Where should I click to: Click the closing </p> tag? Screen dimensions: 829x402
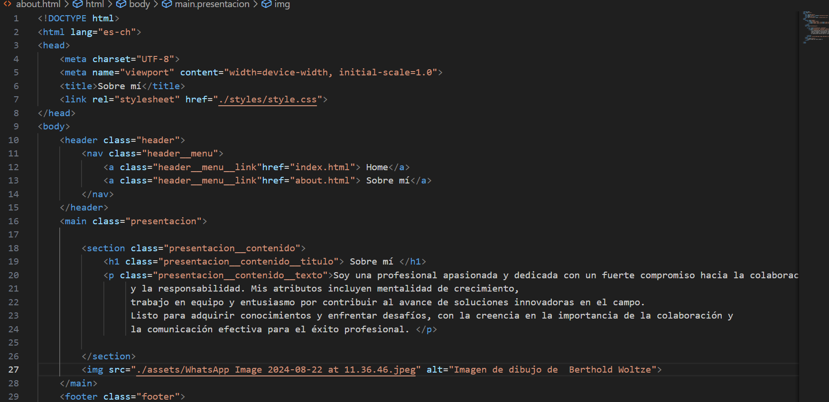tap(426, 329)
